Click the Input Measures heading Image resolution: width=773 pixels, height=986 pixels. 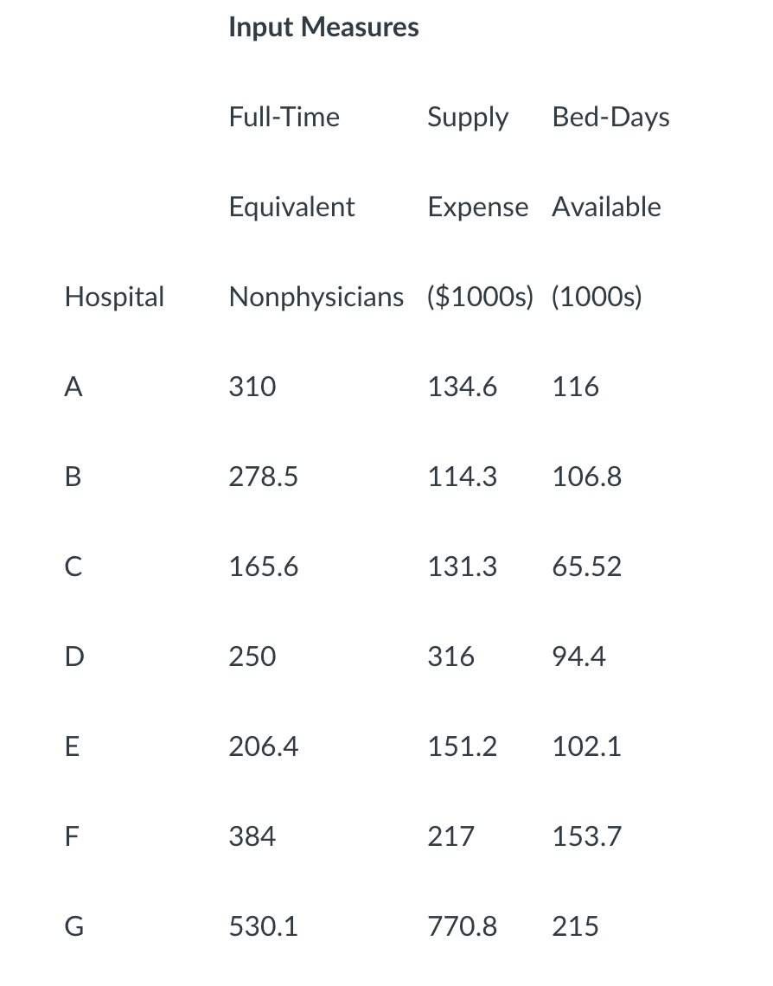[323, 28]
